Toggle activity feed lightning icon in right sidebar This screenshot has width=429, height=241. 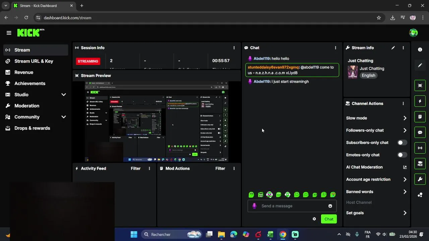click(420, 101)
